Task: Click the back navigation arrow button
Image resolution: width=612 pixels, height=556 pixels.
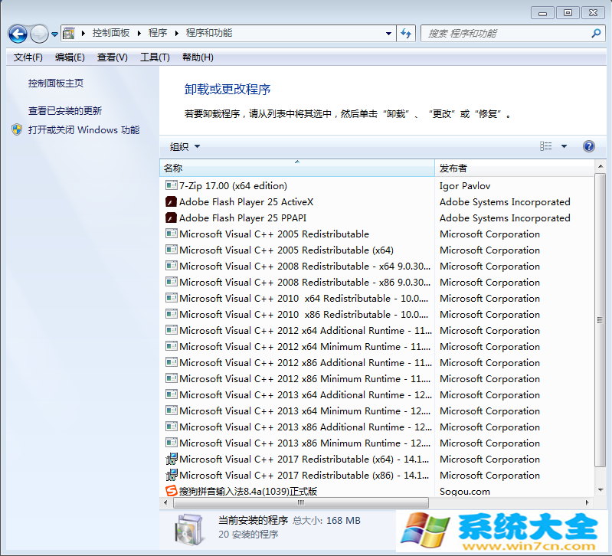Action: click(18, 34)
